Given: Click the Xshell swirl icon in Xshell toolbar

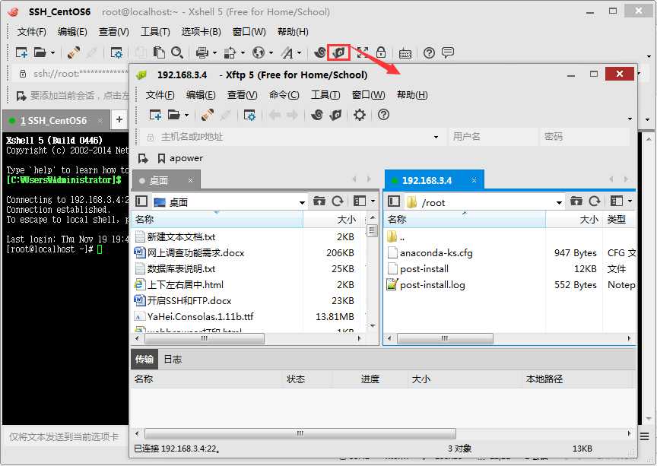Looking at the screenshot, I should (319, 52).
